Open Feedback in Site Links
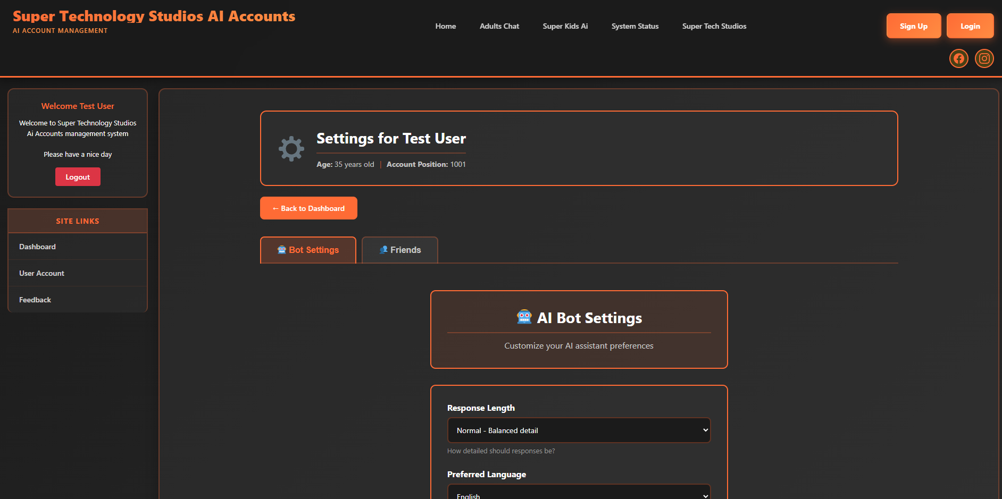The image size is (1002, 499). [x=78, y=300]
